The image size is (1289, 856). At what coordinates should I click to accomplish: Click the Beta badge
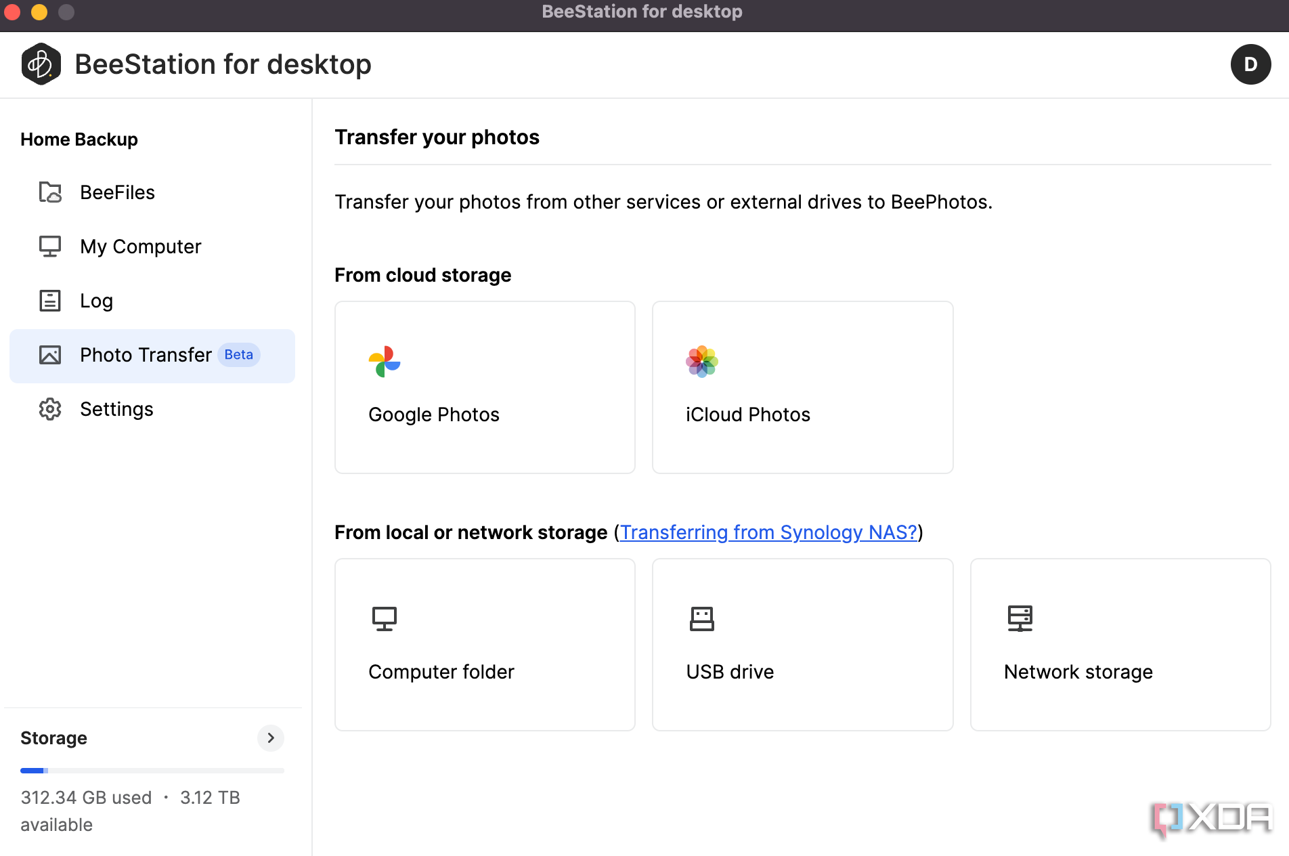pos(239,355)
